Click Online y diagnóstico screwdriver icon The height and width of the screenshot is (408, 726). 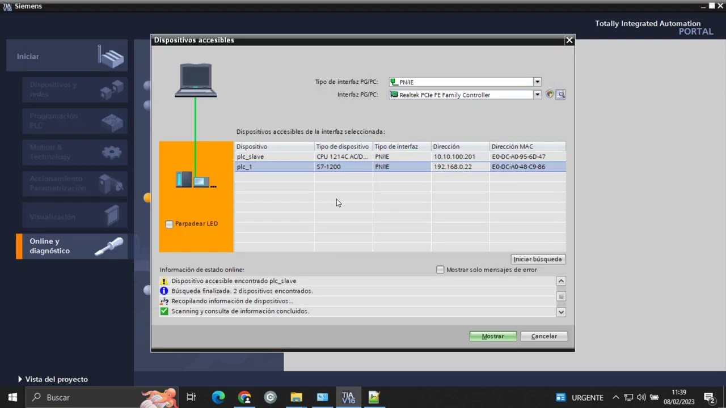[108, 246]
